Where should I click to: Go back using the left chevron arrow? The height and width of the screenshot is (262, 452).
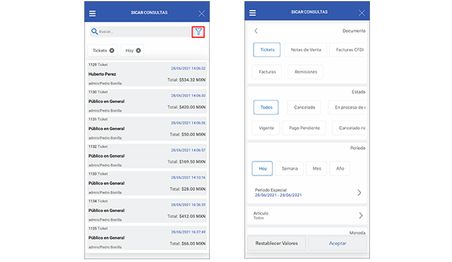coord(256,31)
